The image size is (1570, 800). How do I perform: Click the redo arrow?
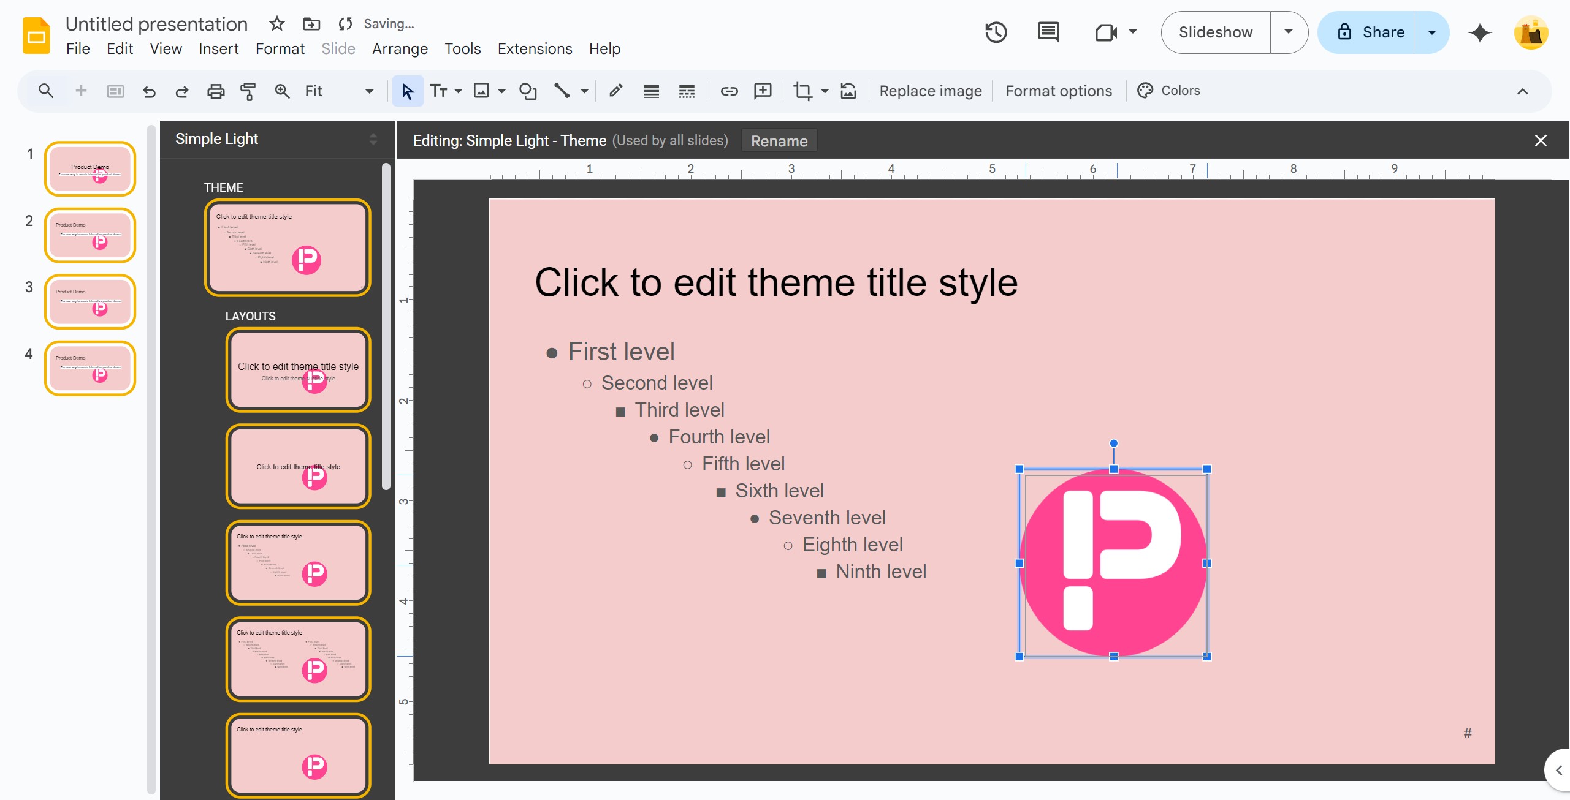(182, 91)
